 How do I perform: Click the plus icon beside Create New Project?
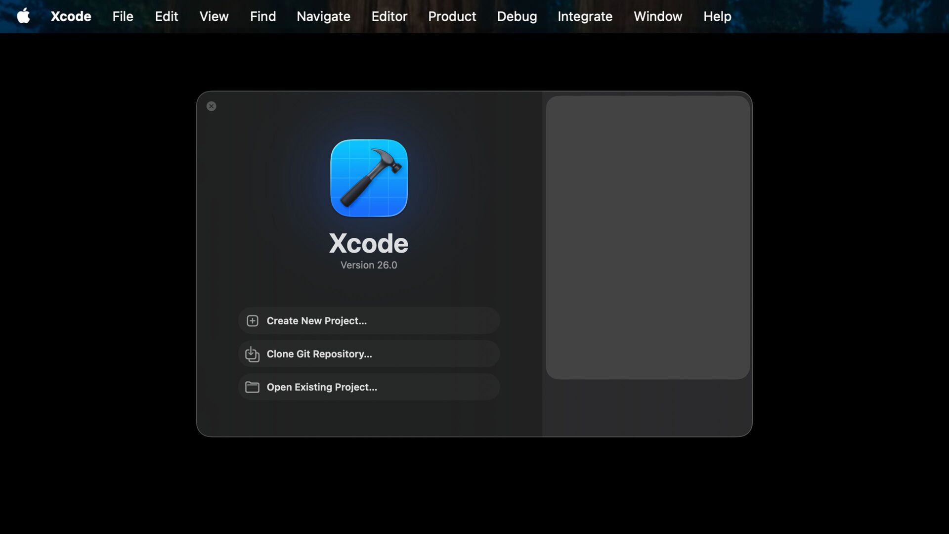252,321
